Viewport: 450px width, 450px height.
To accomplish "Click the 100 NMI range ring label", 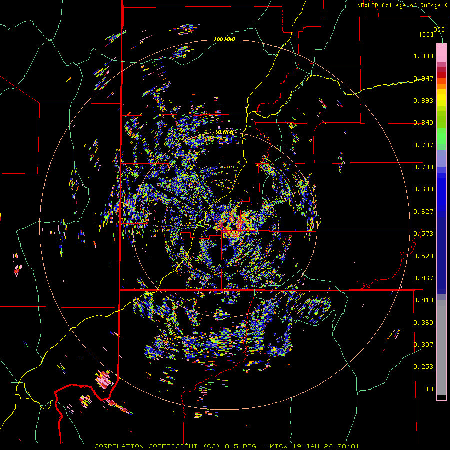I will (x=224, y=39).
